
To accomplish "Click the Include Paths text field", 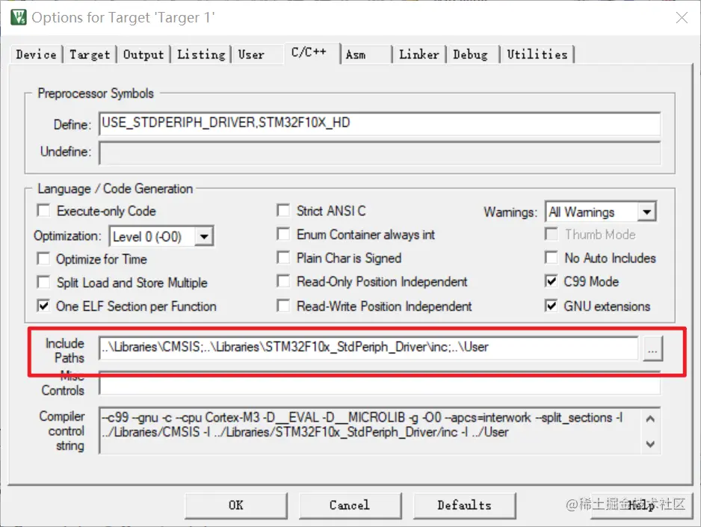I will click(368, 348).
